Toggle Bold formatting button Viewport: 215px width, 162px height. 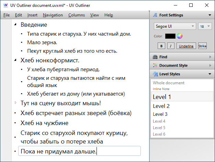[161, 46]
